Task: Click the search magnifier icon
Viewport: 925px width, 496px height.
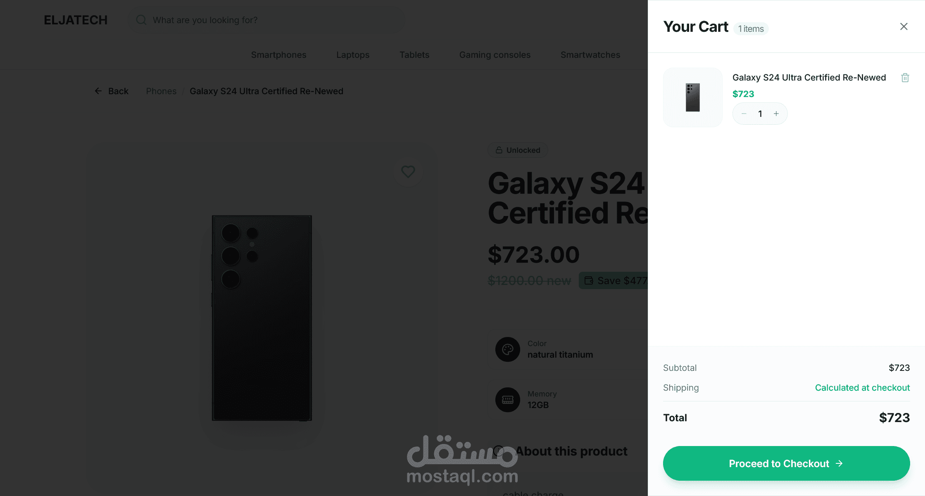Action: [141, 20]
